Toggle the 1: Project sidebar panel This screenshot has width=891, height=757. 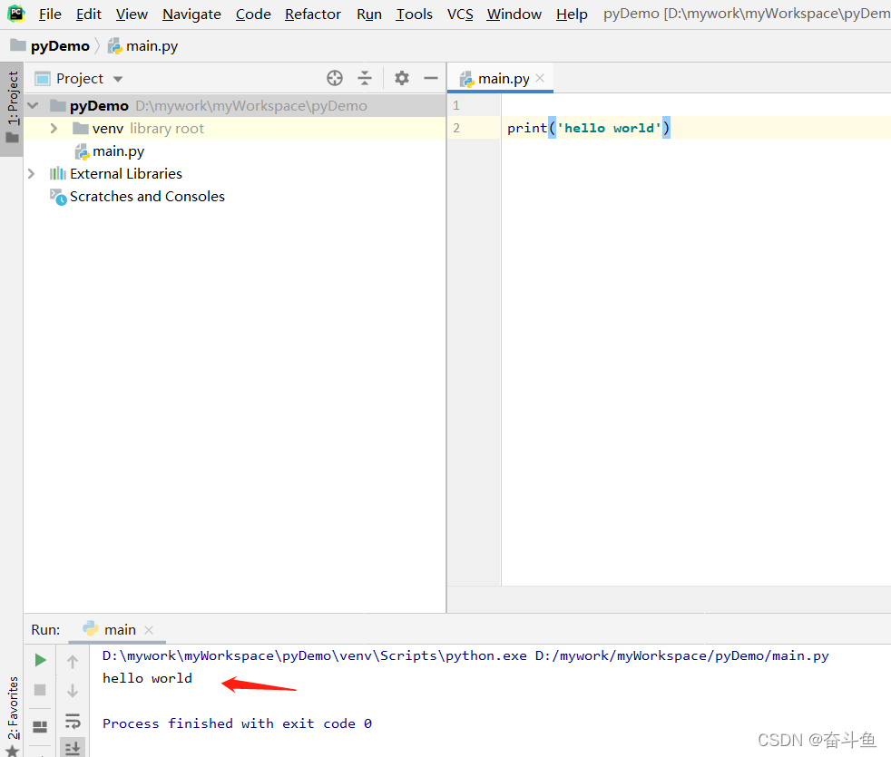point(12,95)
